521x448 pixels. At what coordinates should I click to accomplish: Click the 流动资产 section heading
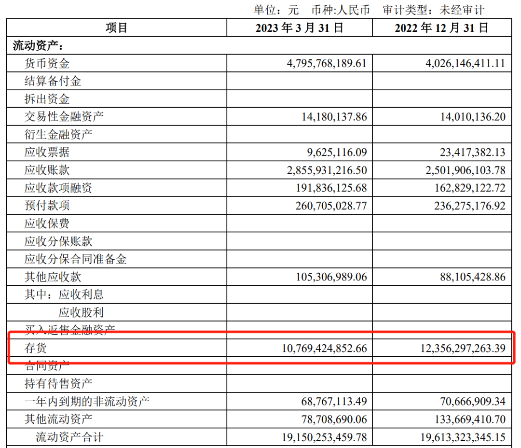pyautogui.click(x=38, y=46)
